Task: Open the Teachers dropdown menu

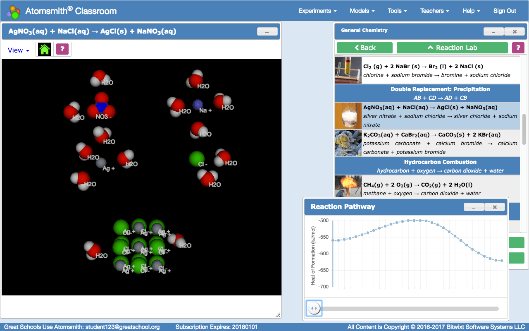Action: [x=435, y=11]
